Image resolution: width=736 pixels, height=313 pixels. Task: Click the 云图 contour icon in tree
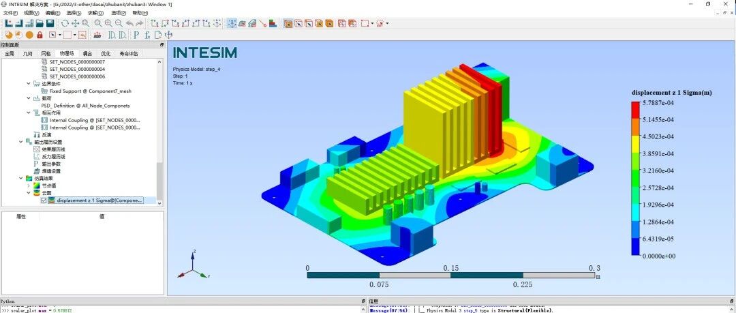[37, 193]
